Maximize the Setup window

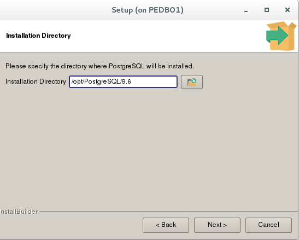point(267,10)
